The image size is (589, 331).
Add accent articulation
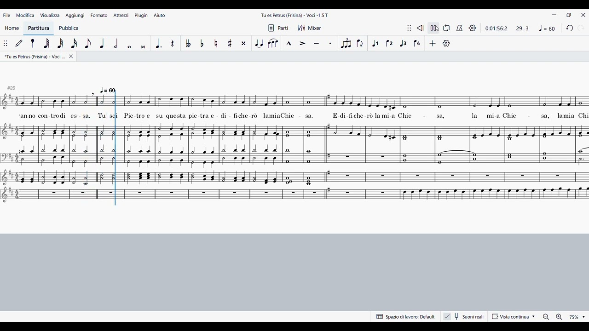click(x=302, y=43)
